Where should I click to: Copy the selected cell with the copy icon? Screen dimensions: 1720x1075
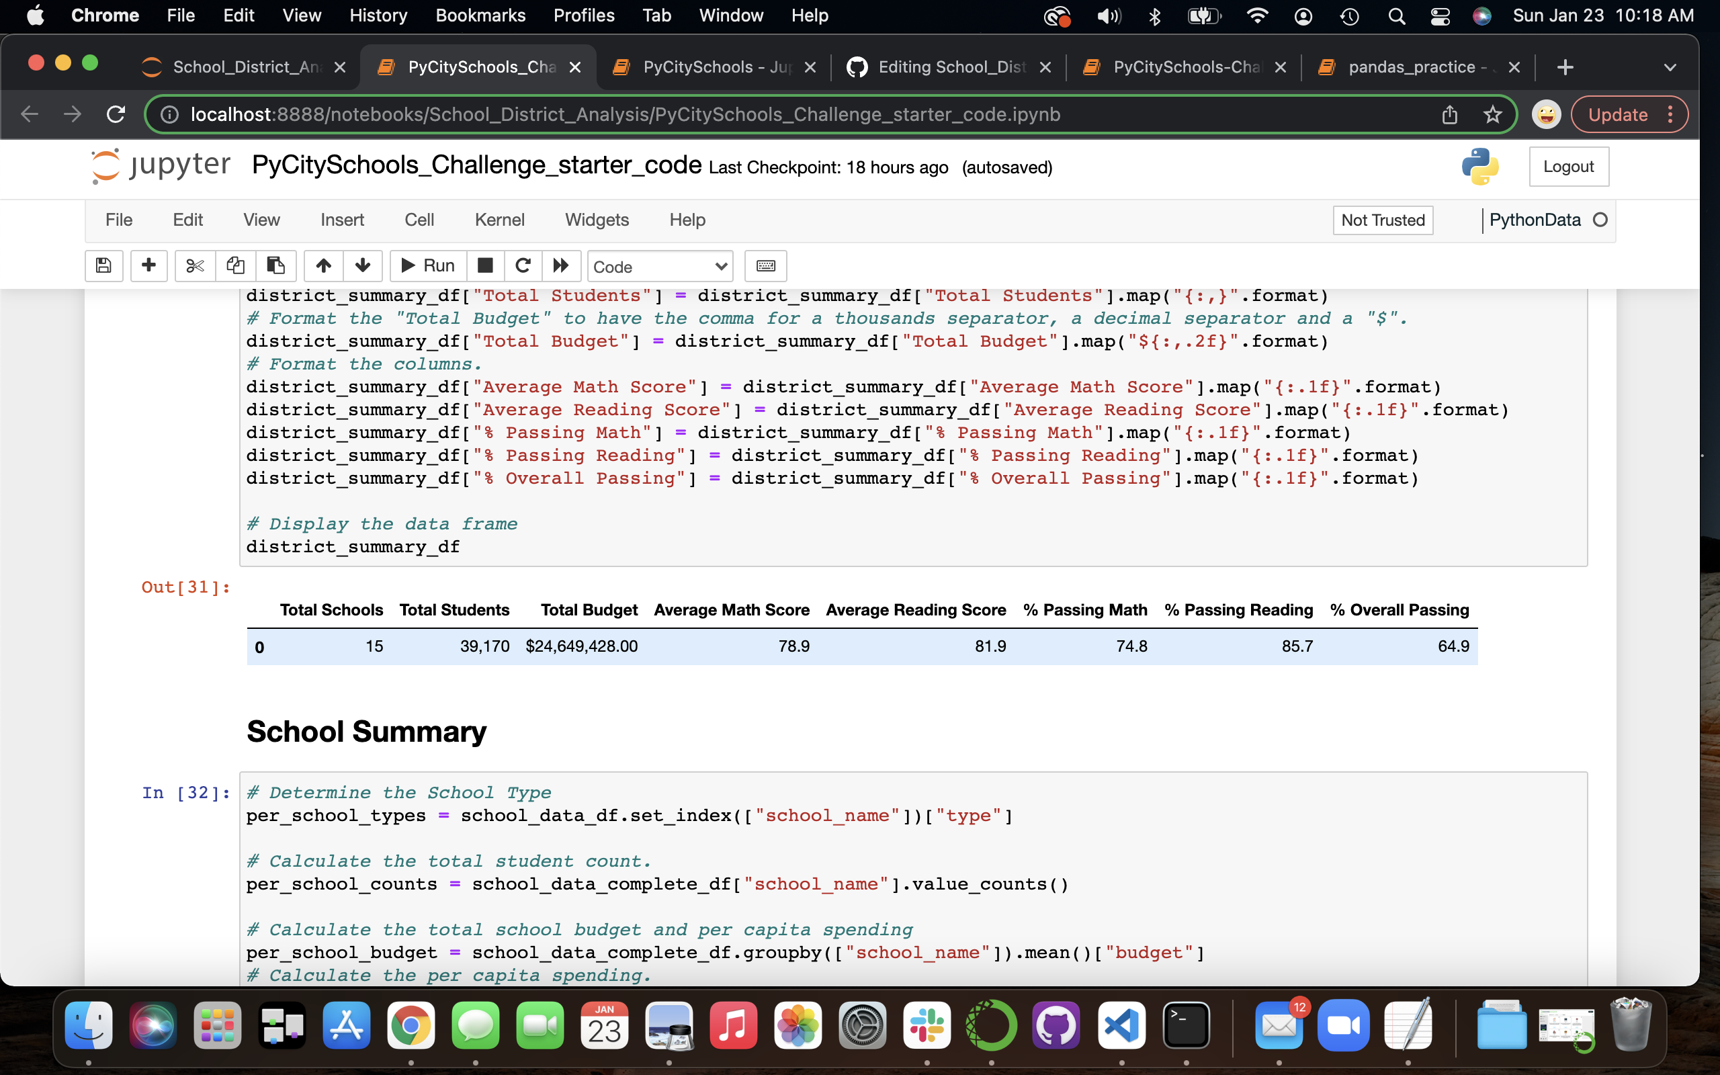pyautogui.click(x=236, y=266)
